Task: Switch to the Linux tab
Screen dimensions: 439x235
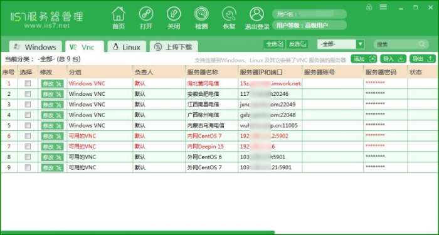Action: [x=127, y=47]
